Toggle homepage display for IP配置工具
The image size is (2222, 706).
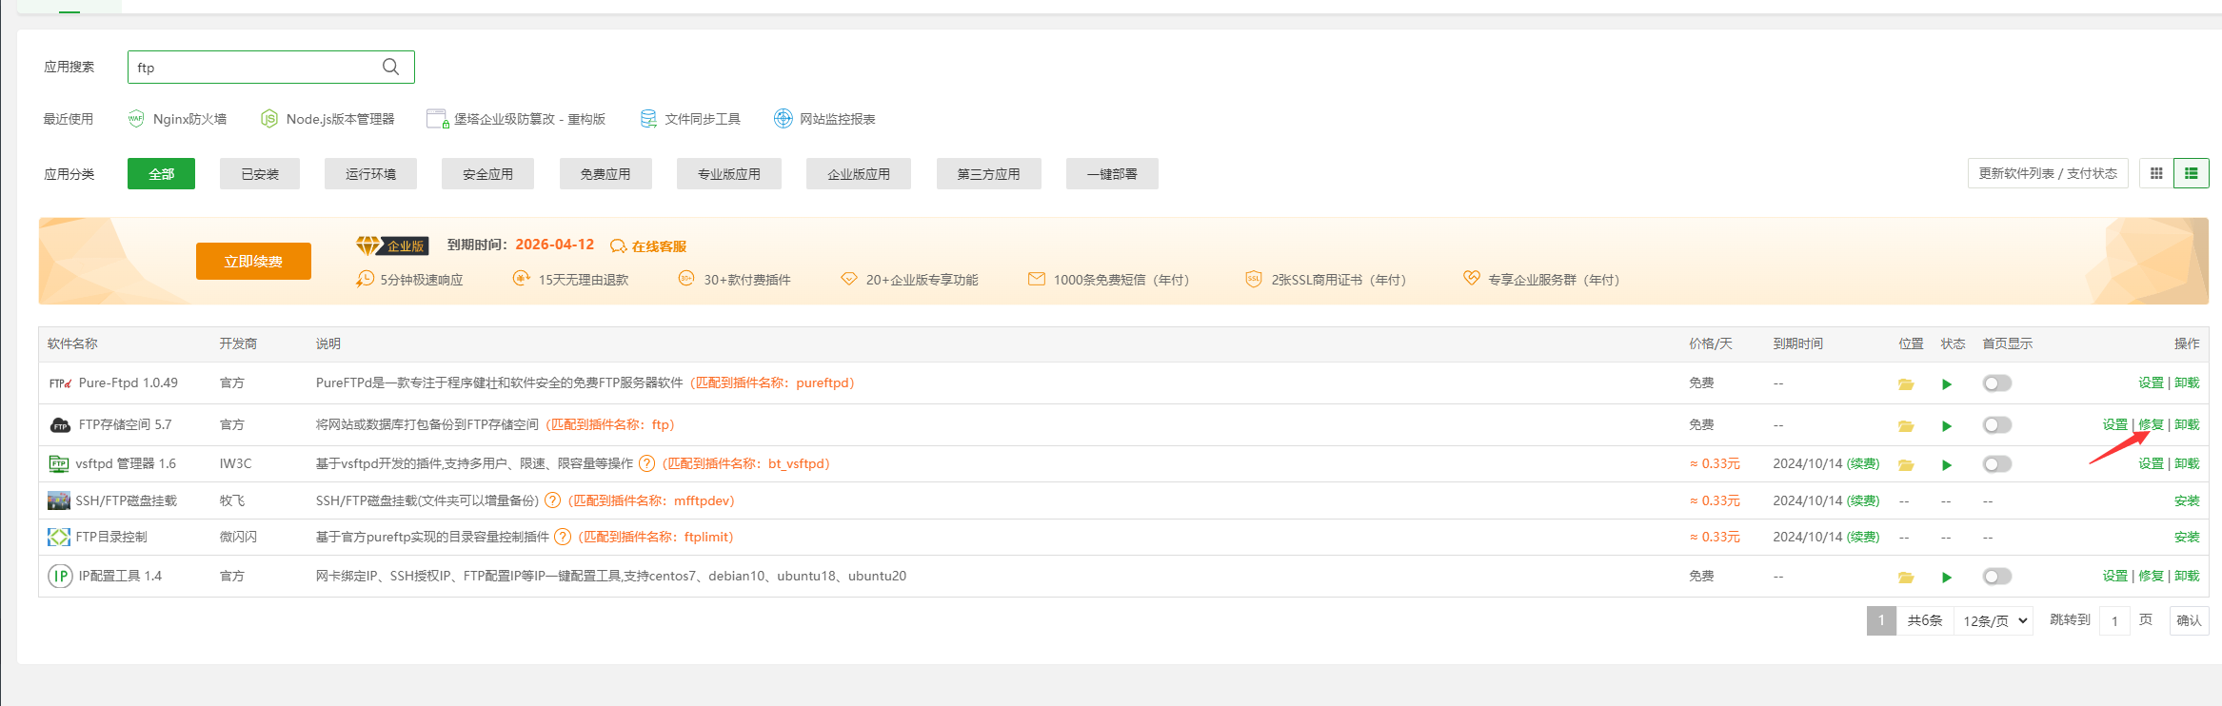point(1997,577)
